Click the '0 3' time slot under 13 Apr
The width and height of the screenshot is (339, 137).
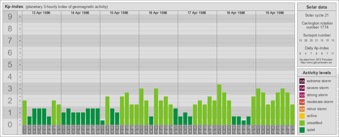(25, 130)
